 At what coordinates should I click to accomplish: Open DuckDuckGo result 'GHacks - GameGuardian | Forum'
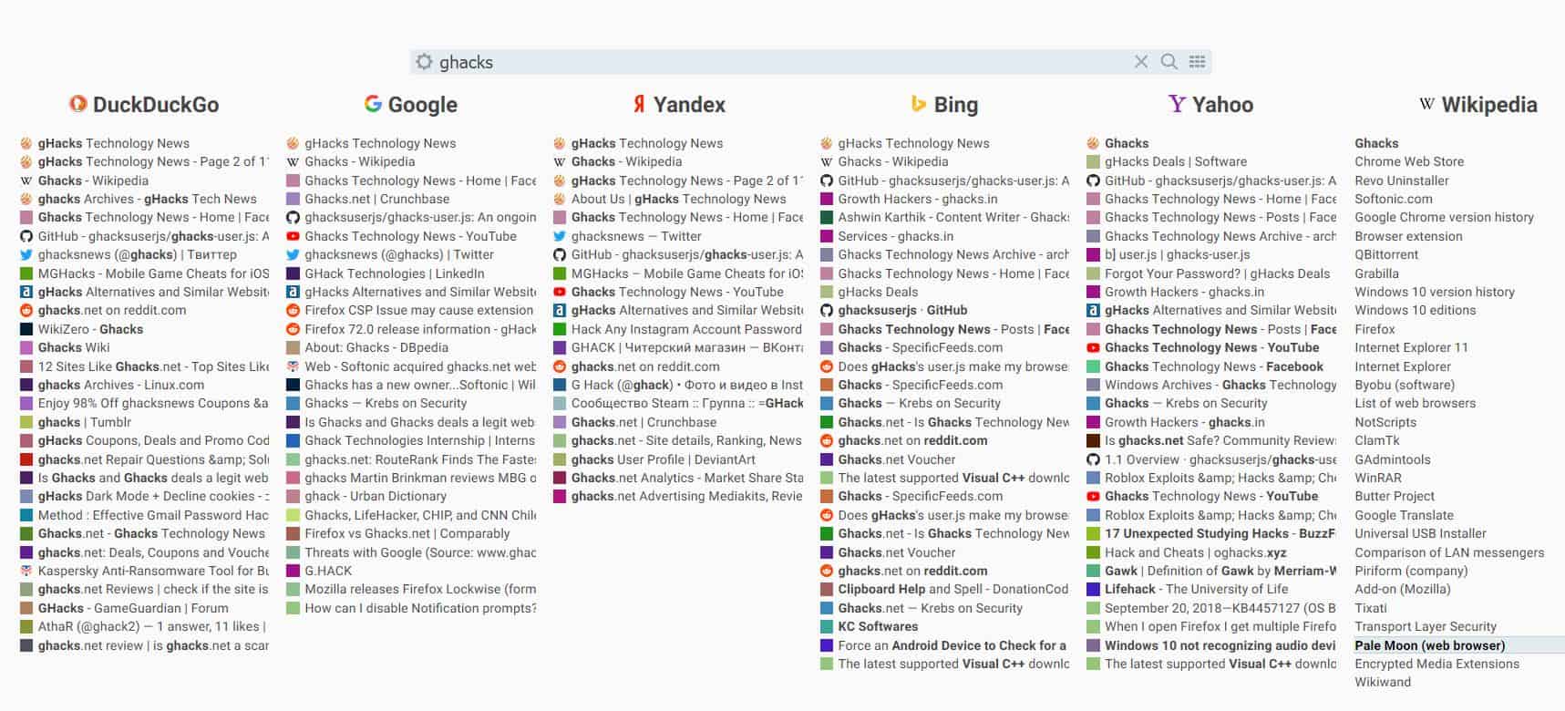(133, 608)
